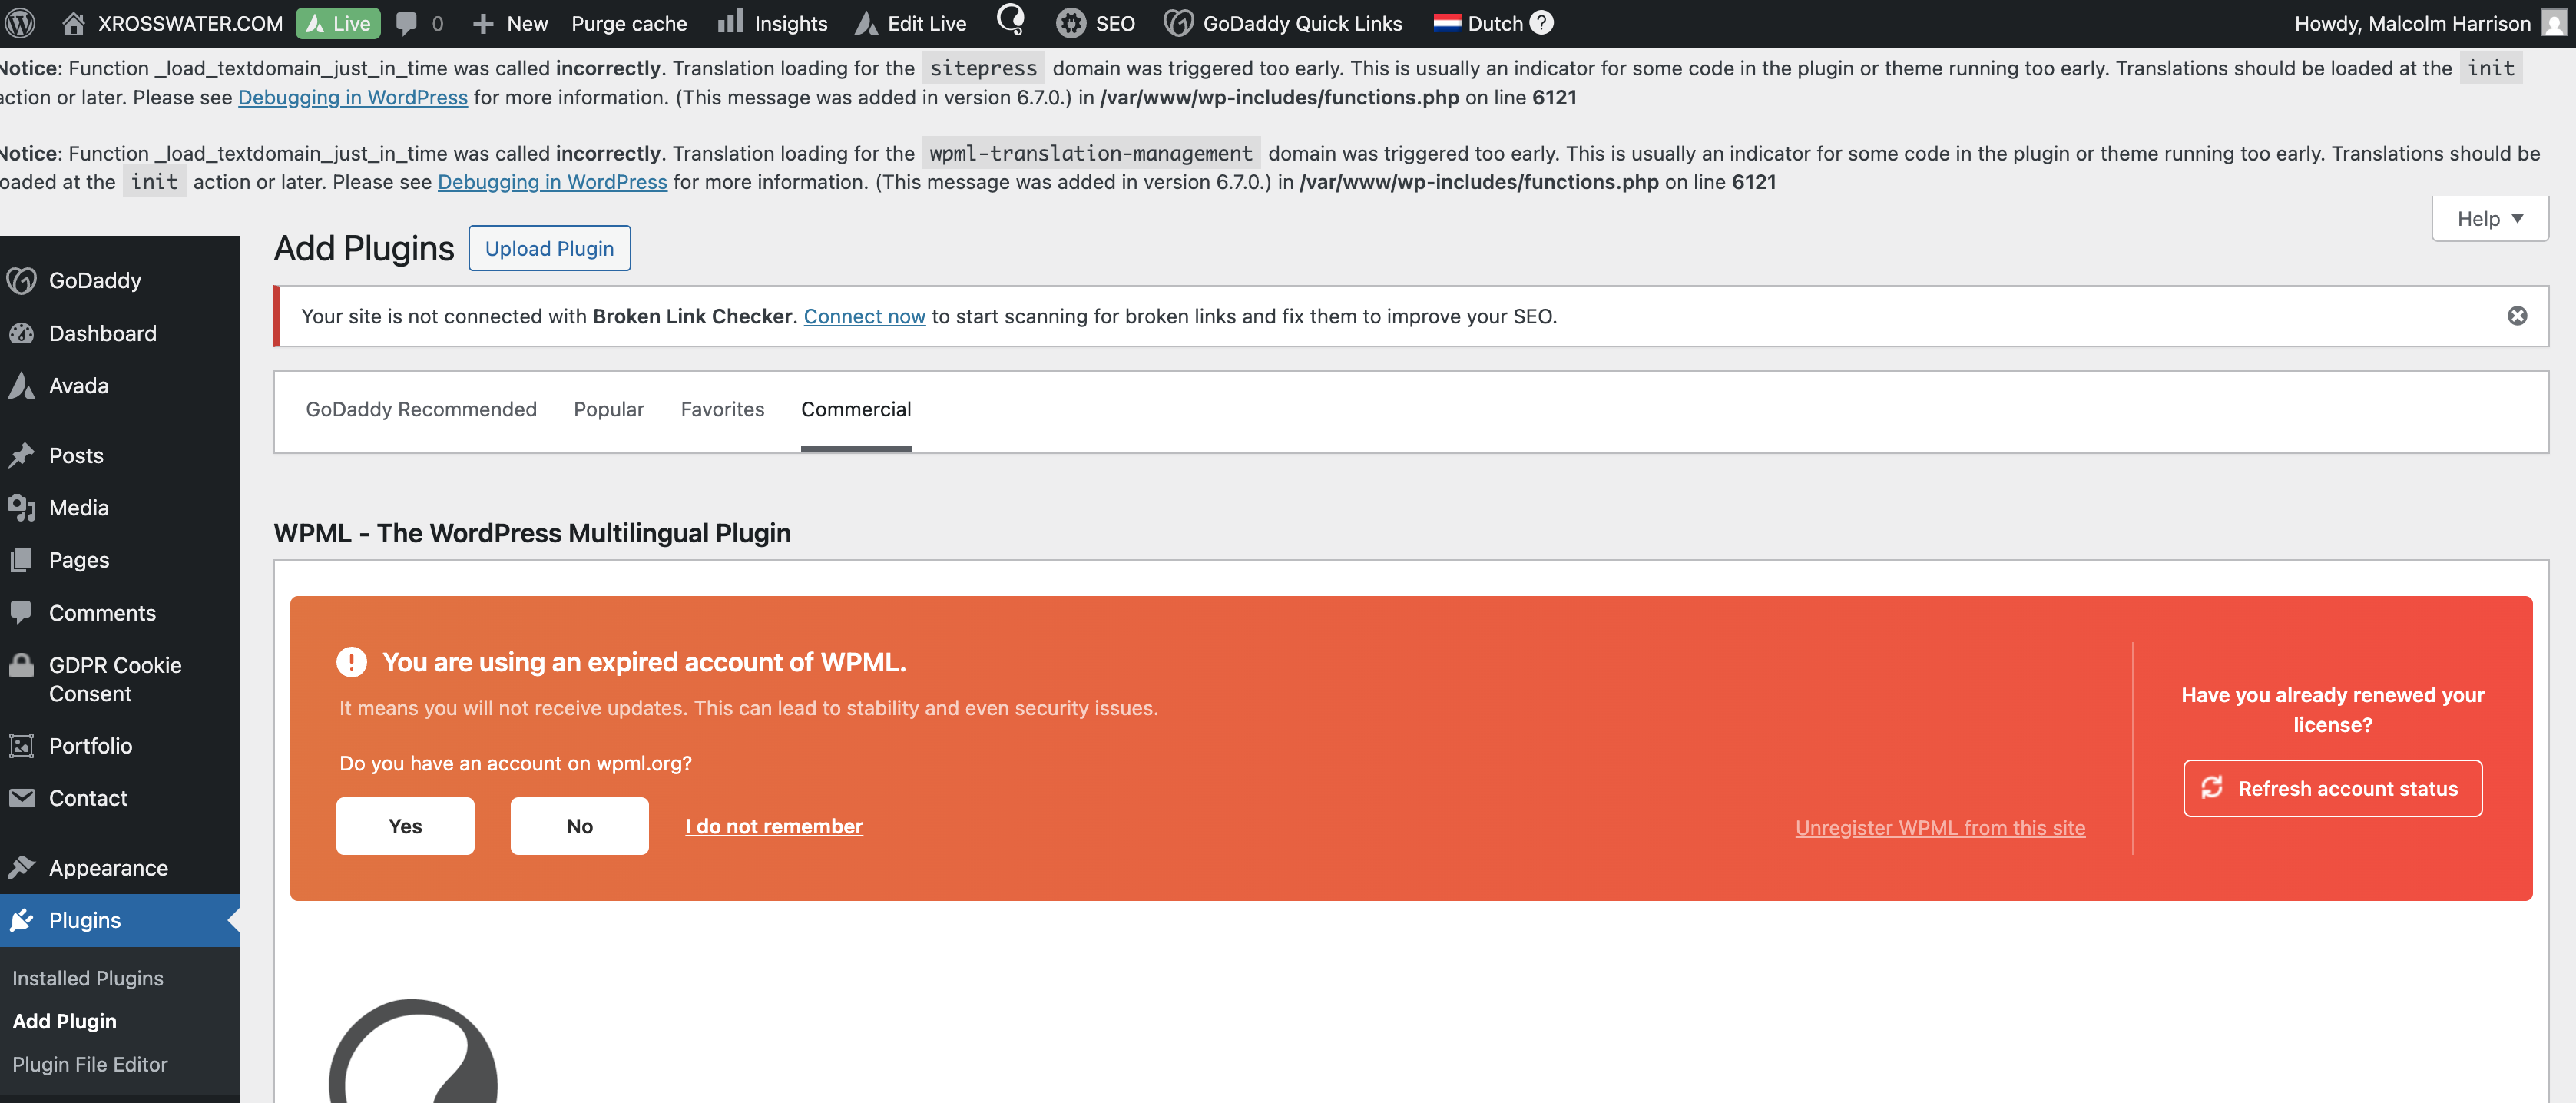Click the green Live status badge
The height and width of the screenshot is (1103, 2576).
(338, 23)
